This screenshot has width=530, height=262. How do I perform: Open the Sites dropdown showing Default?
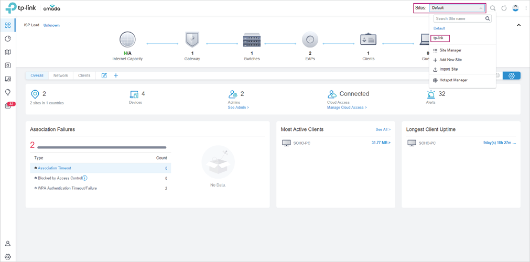tap(457, 8)
